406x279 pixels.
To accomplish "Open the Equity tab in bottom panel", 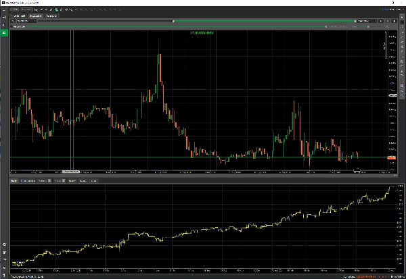I will [x=14, y=181].
